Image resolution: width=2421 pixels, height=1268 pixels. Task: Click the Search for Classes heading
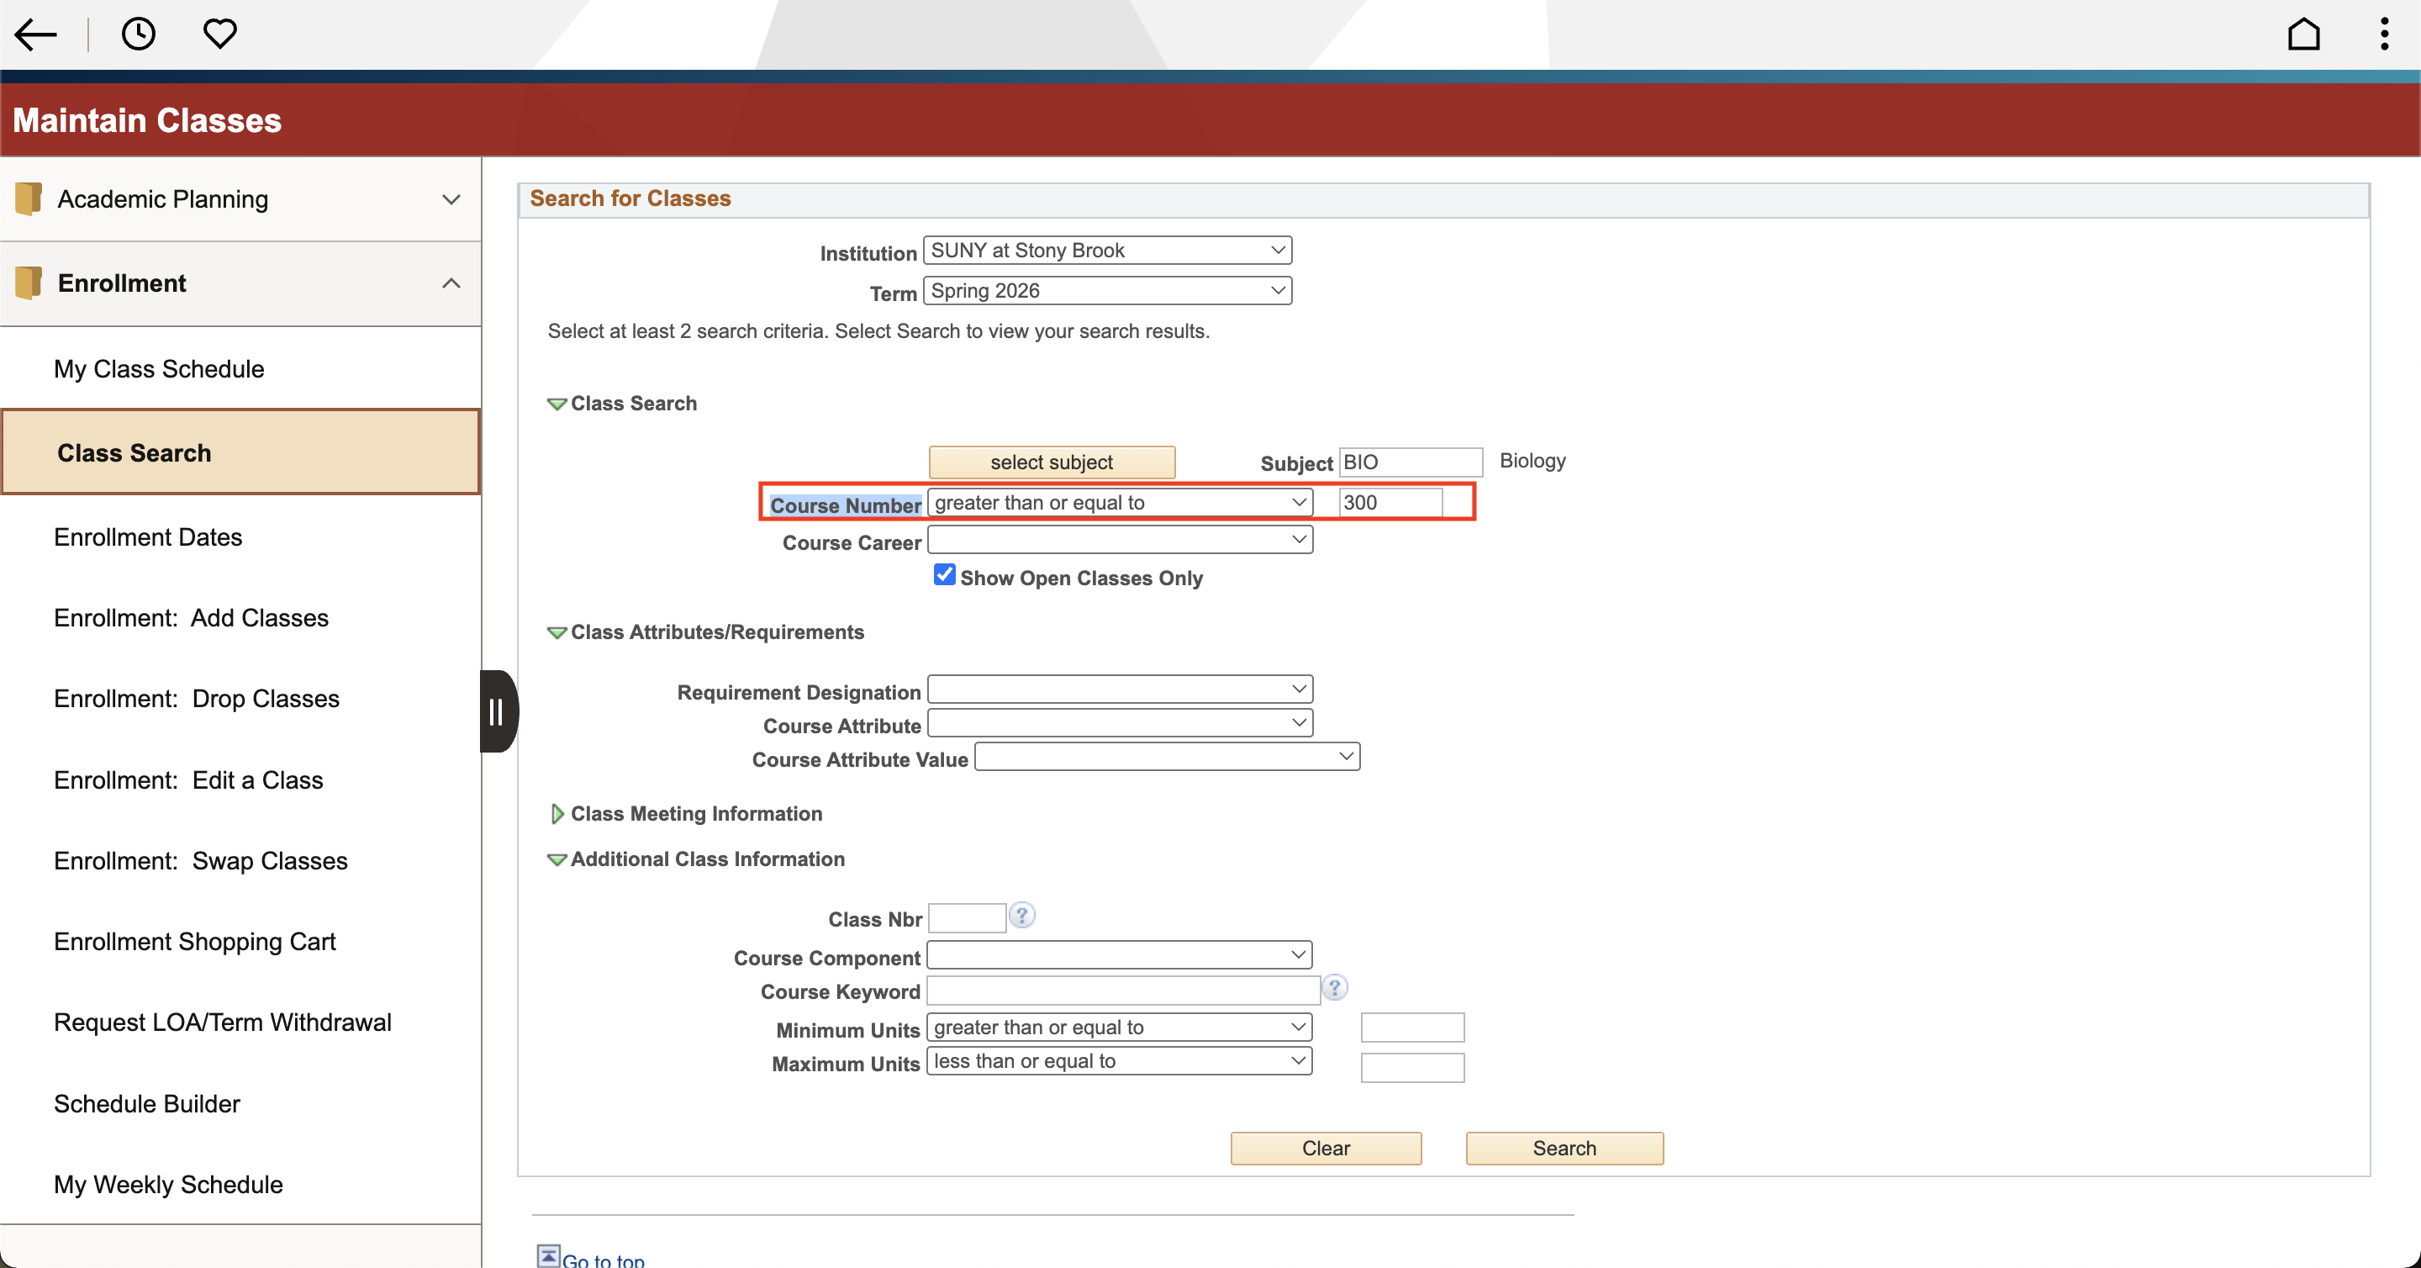(x=630, y=198)
